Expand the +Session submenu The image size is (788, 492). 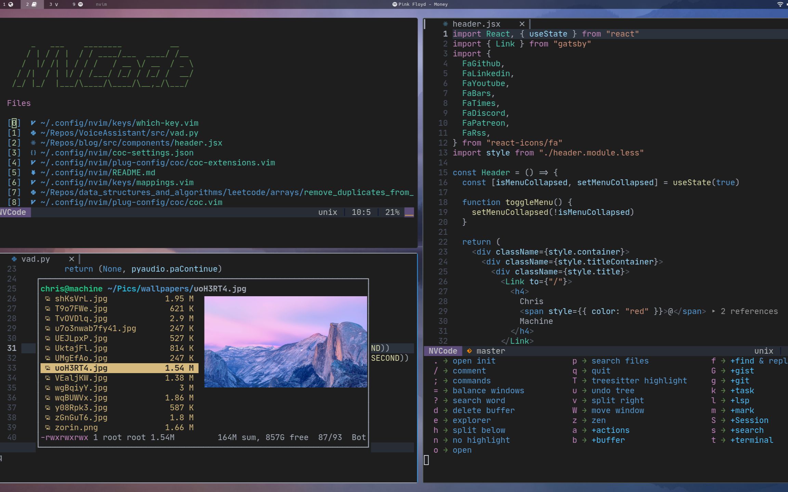click(x=749, y=420)
